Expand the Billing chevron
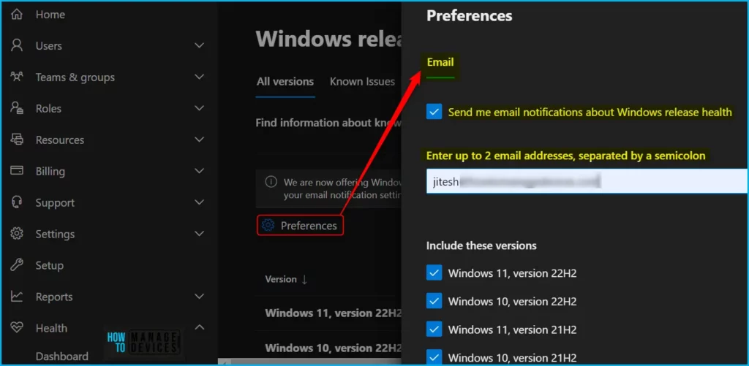The height and width of the screenshot is (366, 749). 199,171
